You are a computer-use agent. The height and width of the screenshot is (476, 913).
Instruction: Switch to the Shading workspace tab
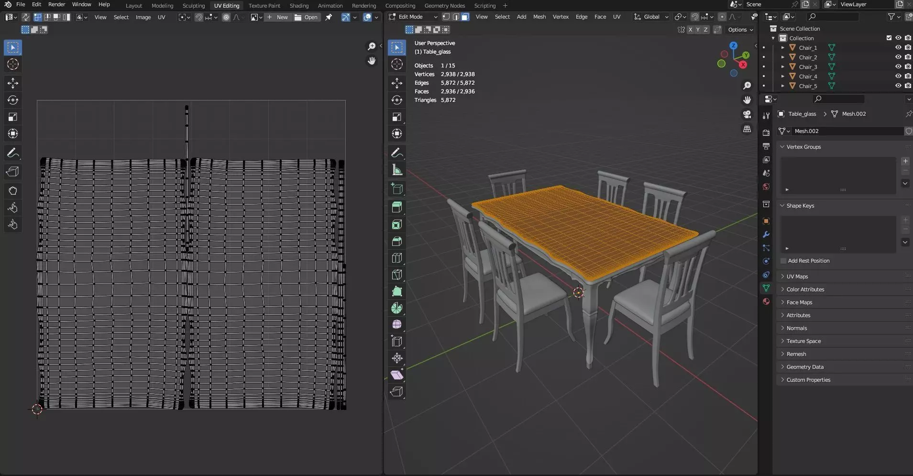tap(299, 6)
